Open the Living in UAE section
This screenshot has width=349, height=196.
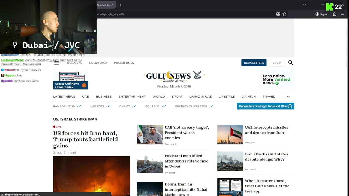coord(200,97)
